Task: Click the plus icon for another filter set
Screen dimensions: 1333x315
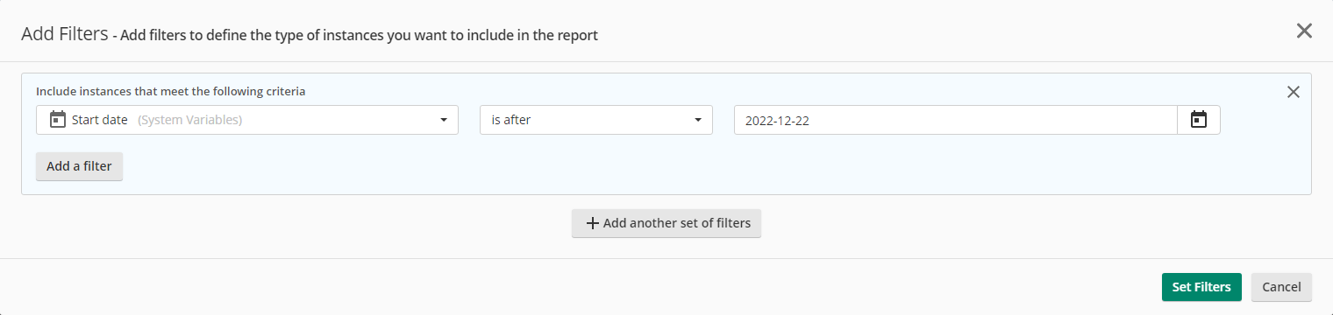Action: click(592, 223)
